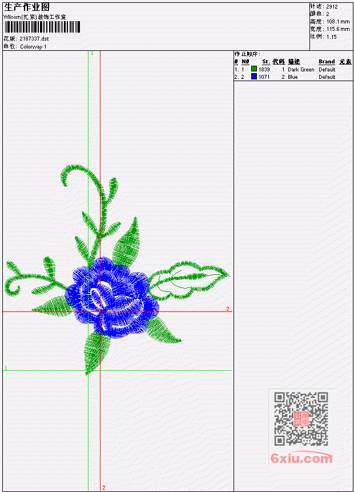Click the "元素" column header
The width and height of the screenshot is (354, 492).
(345, 62)
